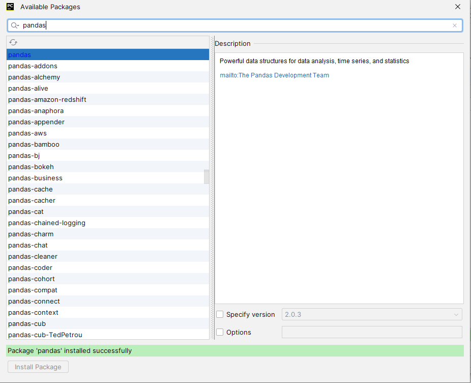This screenshot has height=383, width=471.
Task: Close the Available Packages dialog
Action: (457, 7)
